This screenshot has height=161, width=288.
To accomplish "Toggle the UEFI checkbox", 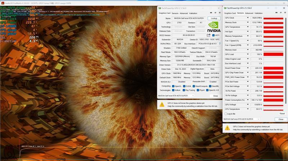I will [213, 35].
